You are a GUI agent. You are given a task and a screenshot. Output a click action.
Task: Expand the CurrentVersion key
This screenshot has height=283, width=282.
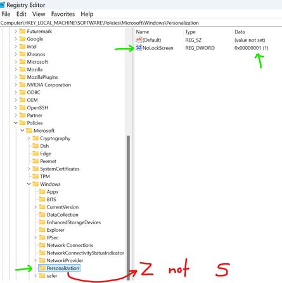point(35,207)
